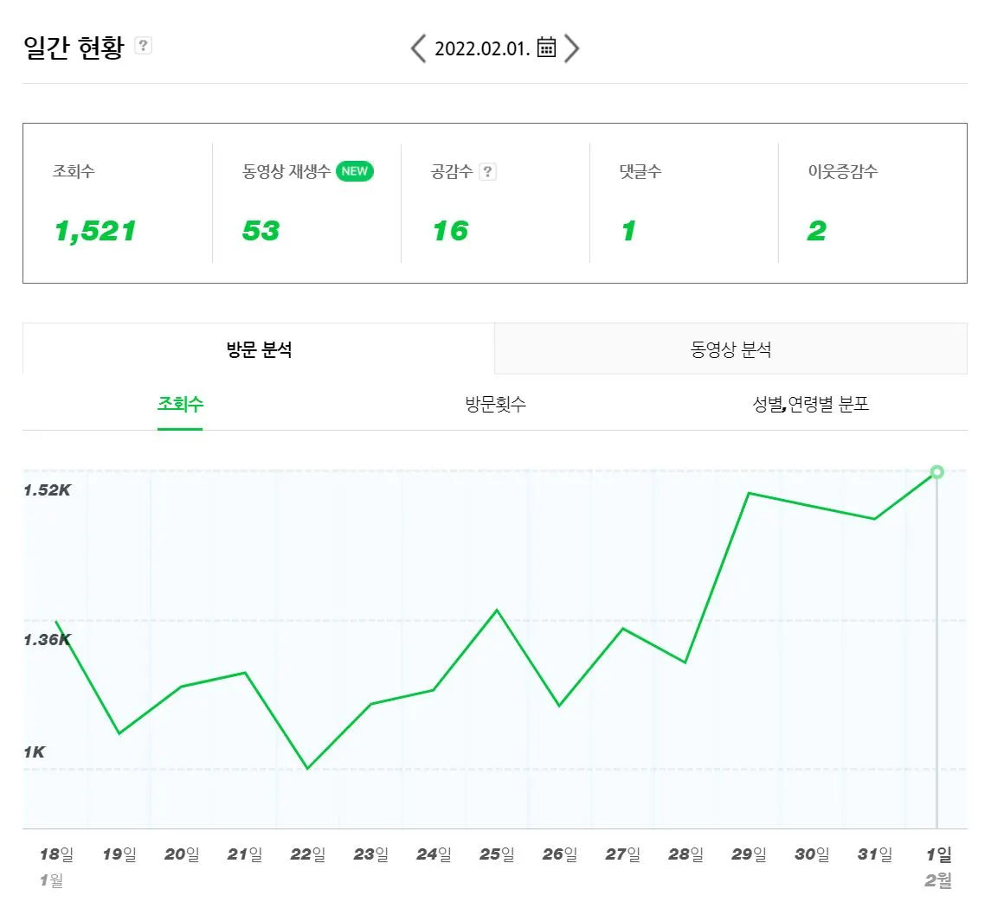Viewport: 991px width, 921px height.
Task: Switch to the 동영상 분석 tab
Action: click(730, 349)
